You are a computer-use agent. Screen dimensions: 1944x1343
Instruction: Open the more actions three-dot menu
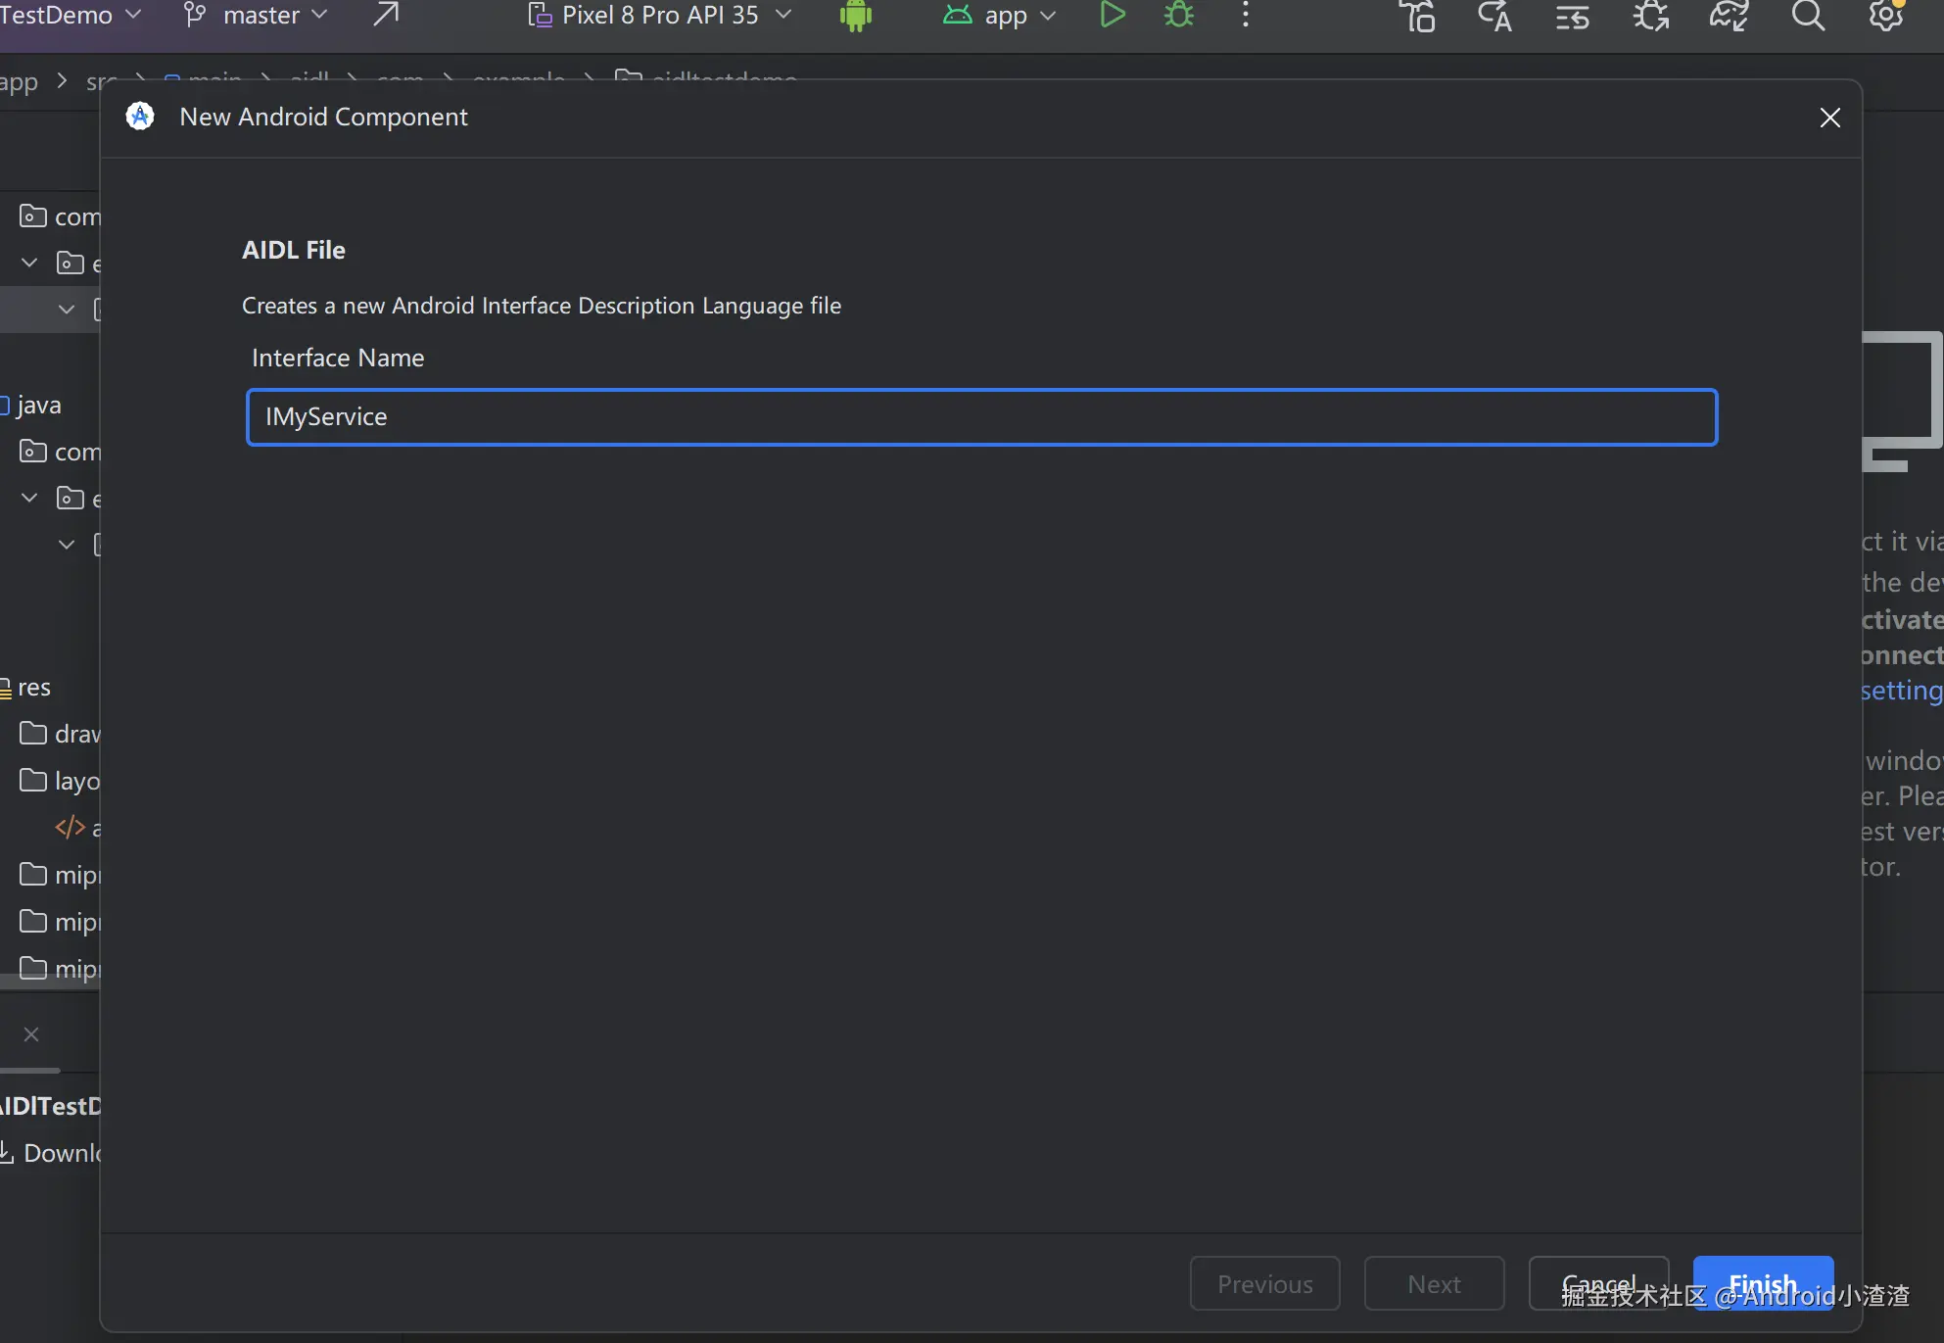pos(1245,15)
